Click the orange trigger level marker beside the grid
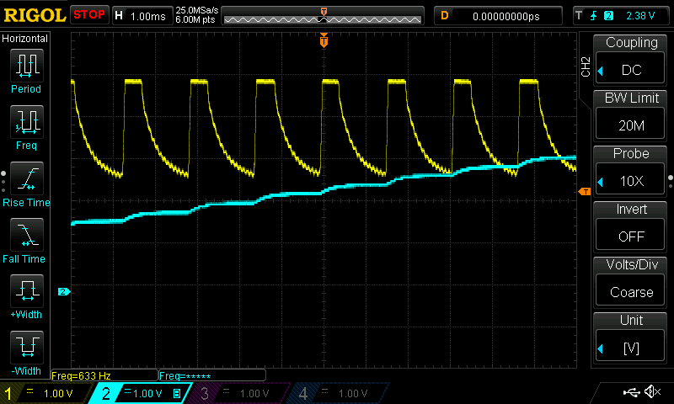The image size is (674, 404). coord(585,192)
